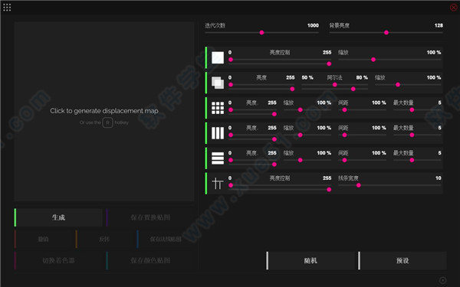This screenshot has width=460, height=287.
Task: Click the crossing lines shape icon
Action: [218, 184]
